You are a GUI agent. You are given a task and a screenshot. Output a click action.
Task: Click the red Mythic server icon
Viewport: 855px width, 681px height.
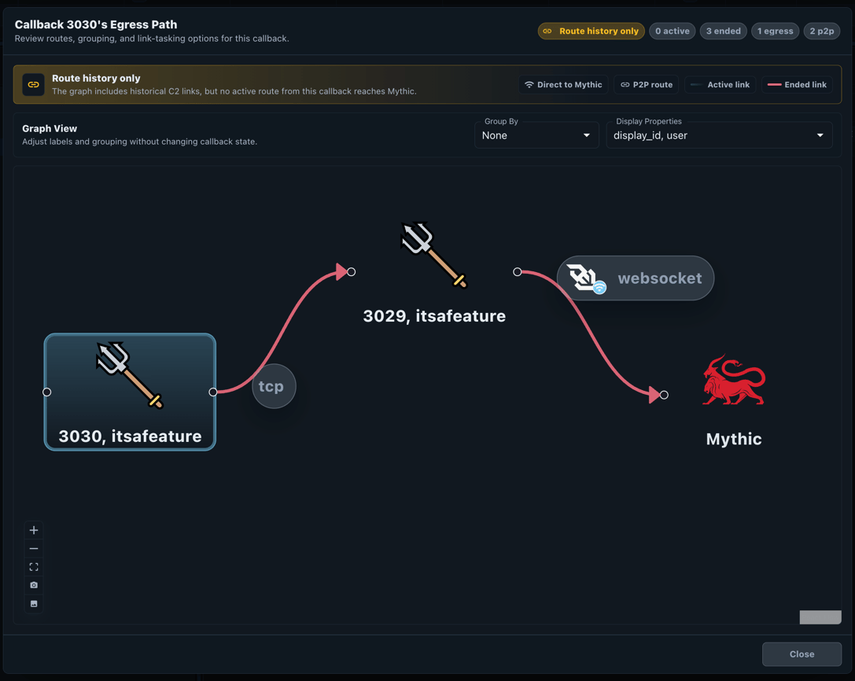click(x=734, y=380)
